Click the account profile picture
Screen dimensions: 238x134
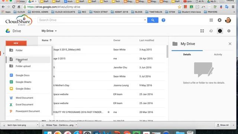228,20
